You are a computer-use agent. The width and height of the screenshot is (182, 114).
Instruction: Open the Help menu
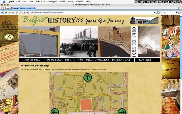pos(88,1)
